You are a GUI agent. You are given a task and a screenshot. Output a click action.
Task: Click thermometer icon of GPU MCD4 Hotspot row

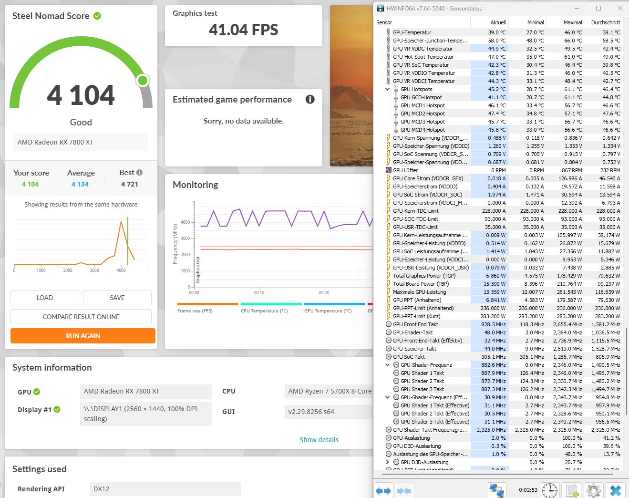396,130
